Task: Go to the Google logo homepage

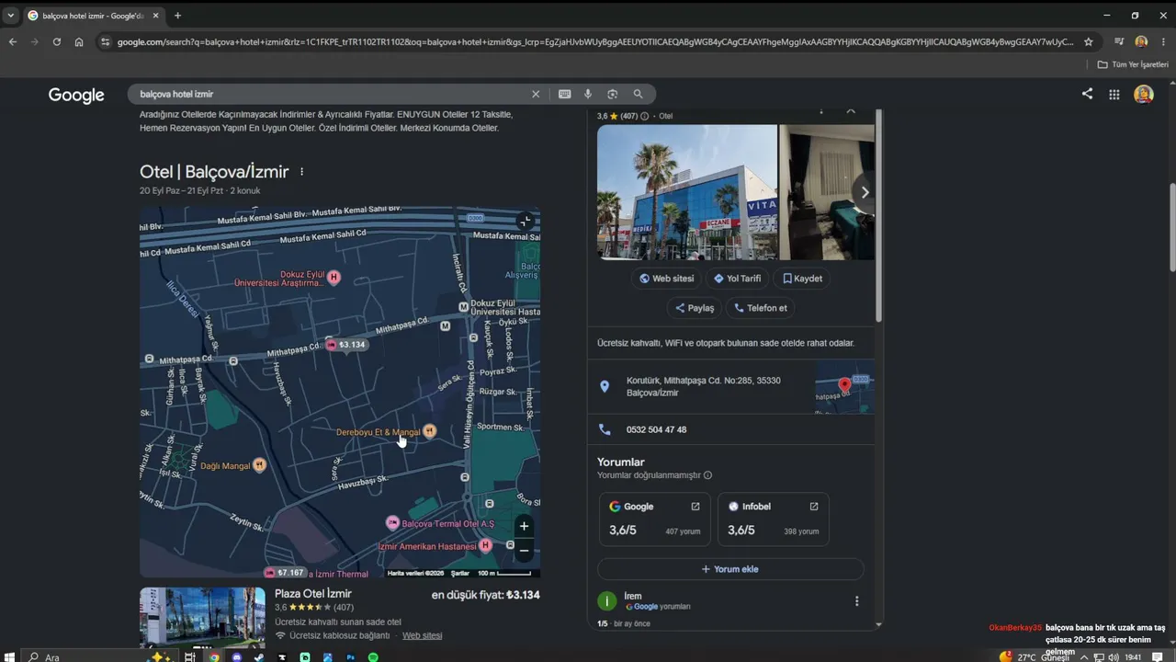Action: point(76,95)
